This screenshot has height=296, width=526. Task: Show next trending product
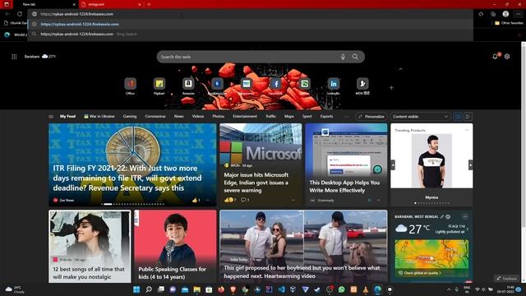pos(470,164)
